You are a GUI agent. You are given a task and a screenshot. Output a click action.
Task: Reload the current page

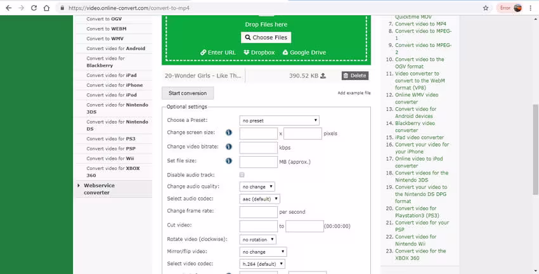34,8
